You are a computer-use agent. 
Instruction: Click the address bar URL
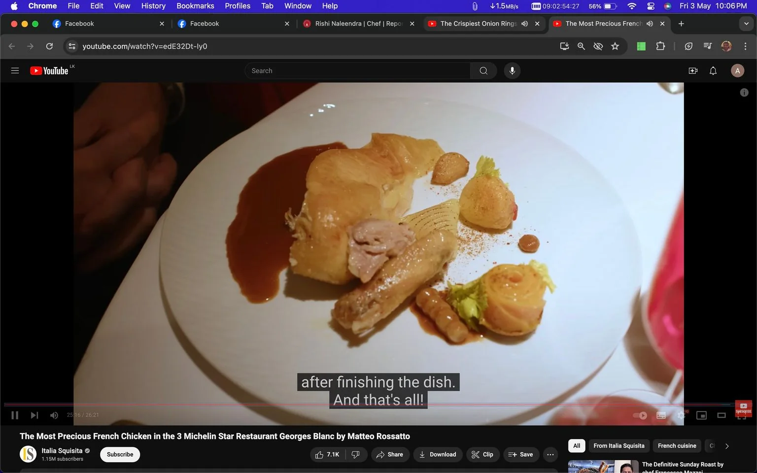[144, 46]
